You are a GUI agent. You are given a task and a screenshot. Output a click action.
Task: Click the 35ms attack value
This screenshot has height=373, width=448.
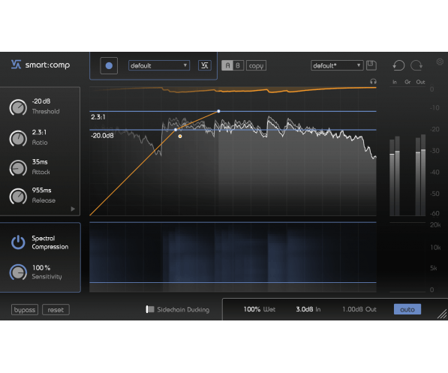(40, 162)
